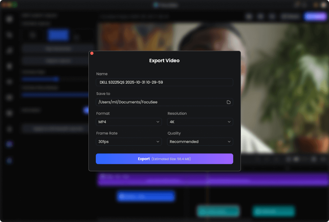Image resolution: width=329 pixels, height=222 pixels.
Task: Select the long purple clip in the timeline
Action: point(212,179)
